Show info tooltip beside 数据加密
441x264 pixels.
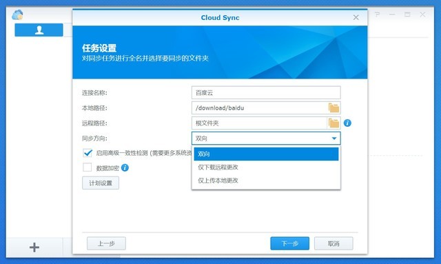pos(125,167)
